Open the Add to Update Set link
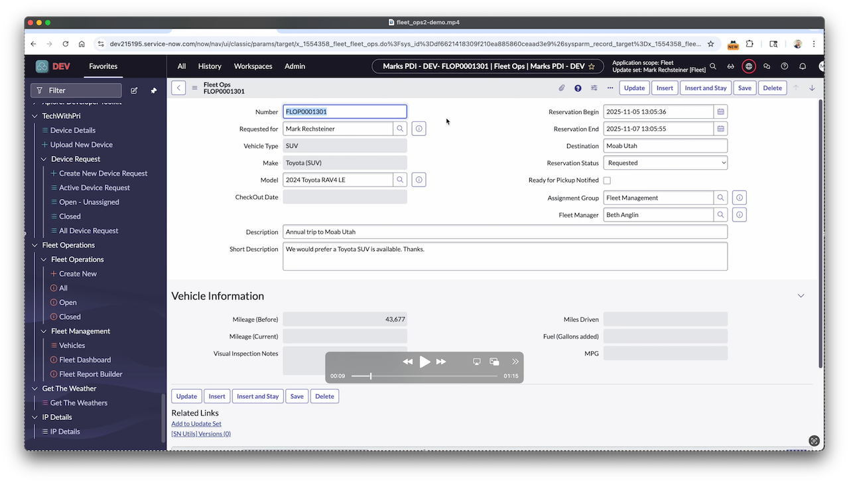 [196, 423]
